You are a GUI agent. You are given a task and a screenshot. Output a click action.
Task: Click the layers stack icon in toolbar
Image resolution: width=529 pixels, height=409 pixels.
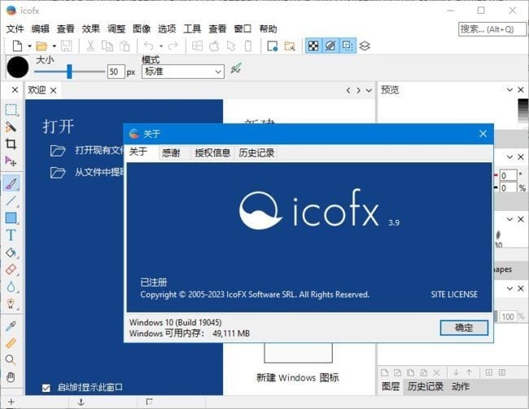[365, 46]
